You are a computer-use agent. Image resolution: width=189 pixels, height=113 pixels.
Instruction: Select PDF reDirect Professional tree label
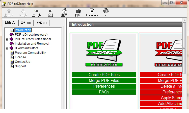(33, 39)
